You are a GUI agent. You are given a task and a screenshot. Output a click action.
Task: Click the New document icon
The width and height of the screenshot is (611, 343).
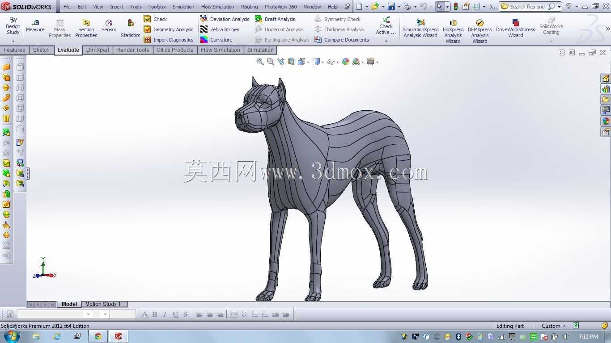(x=359, y=6)
